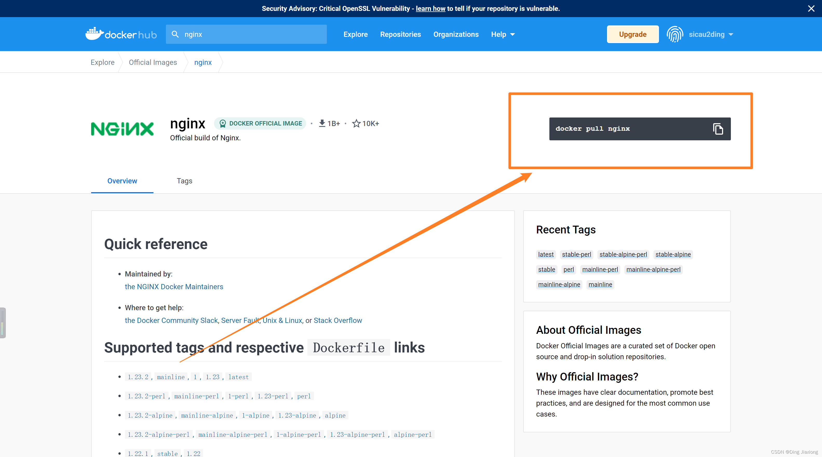Select the stable-alpine recent tag

coord(673,254)
